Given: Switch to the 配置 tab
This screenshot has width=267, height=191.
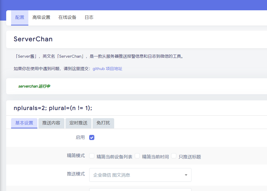Looking at the screenshot, I should (20, 18).
